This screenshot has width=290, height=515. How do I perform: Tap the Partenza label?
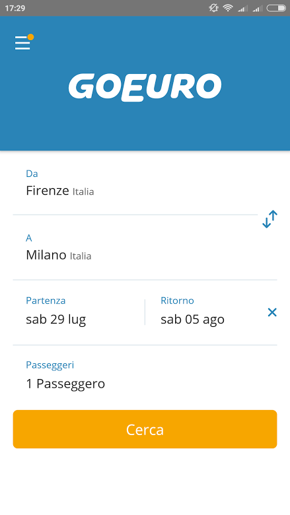tap(46, 301)
